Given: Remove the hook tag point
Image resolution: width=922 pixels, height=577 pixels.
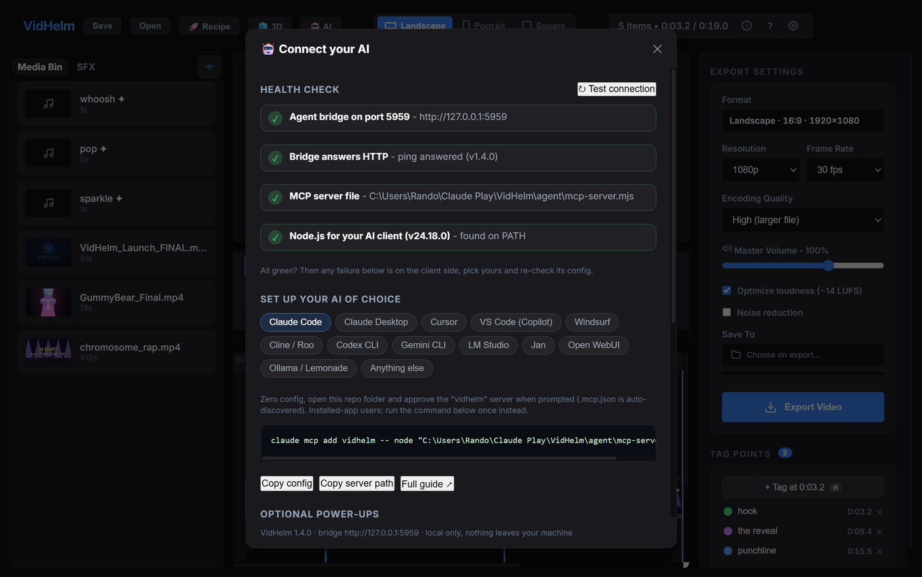Looking at the screenshot, I should (879, 512).
